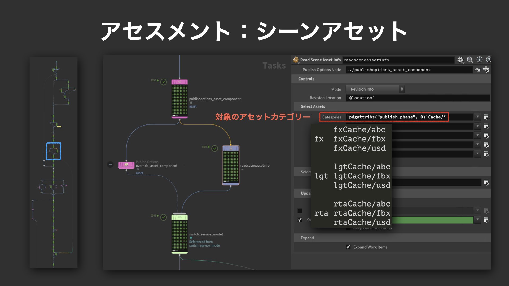Click the asset label under publishoptions_asset_component
The height and width of the screenshot is (286, 509).
click(193, 106)
